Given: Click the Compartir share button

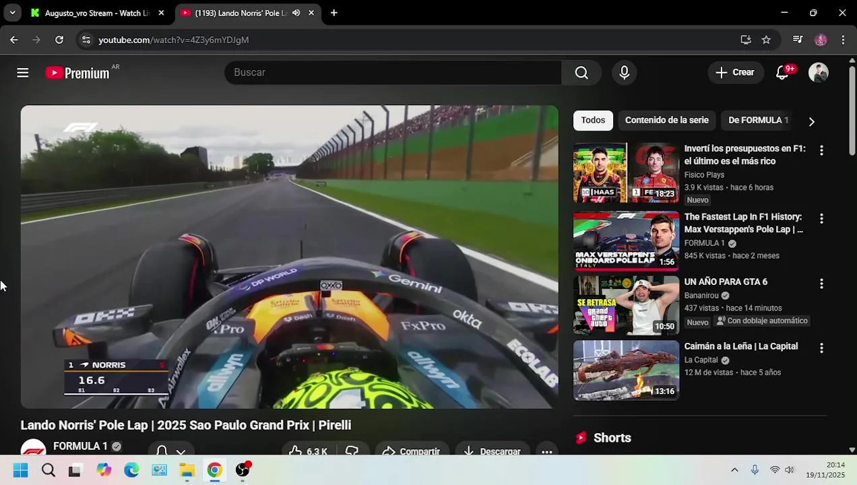Looking at the screenshot, I should pyautogui.click(x=411, y=449).
